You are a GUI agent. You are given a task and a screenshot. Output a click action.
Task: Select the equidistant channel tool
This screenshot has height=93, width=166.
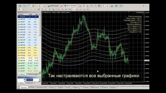coord(39,9)
